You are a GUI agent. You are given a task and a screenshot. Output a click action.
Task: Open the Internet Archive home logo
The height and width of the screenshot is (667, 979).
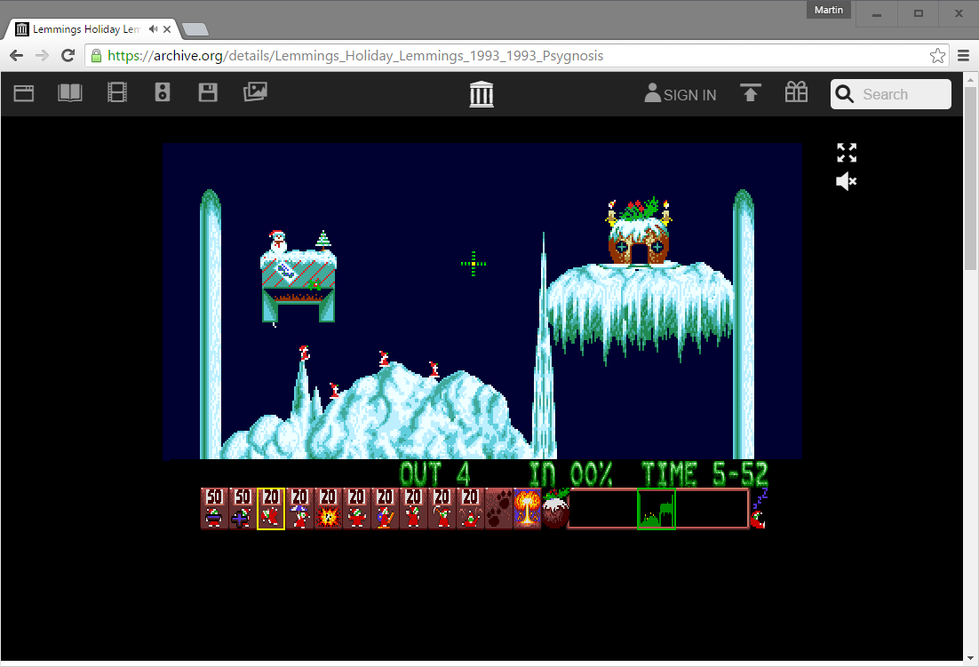482,94
